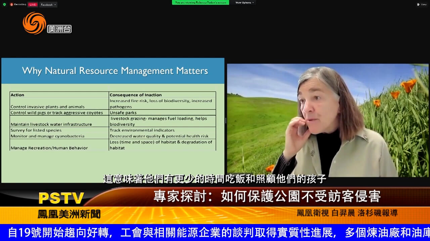
Task: Click the Phoenix TV logo icon
Action: pyautogui.click(x=34, y=23)
